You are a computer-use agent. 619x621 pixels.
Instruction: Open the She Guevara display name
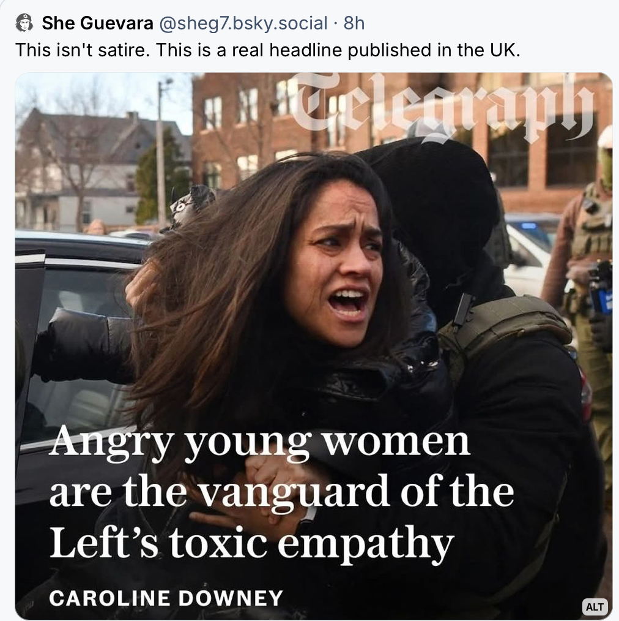(x=97, y=23)
